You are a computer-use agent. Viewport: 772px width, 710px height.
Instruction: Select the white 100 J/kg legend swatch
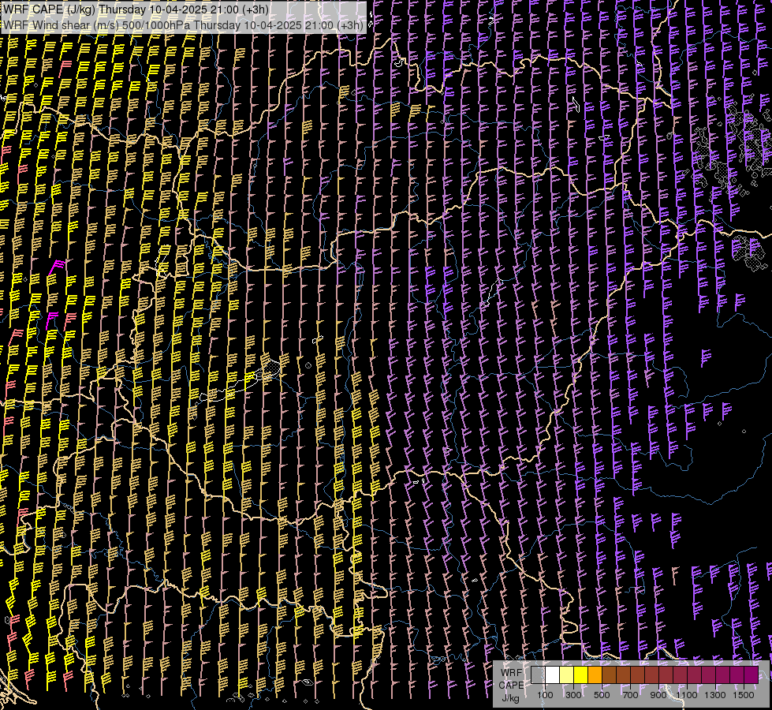553,675
